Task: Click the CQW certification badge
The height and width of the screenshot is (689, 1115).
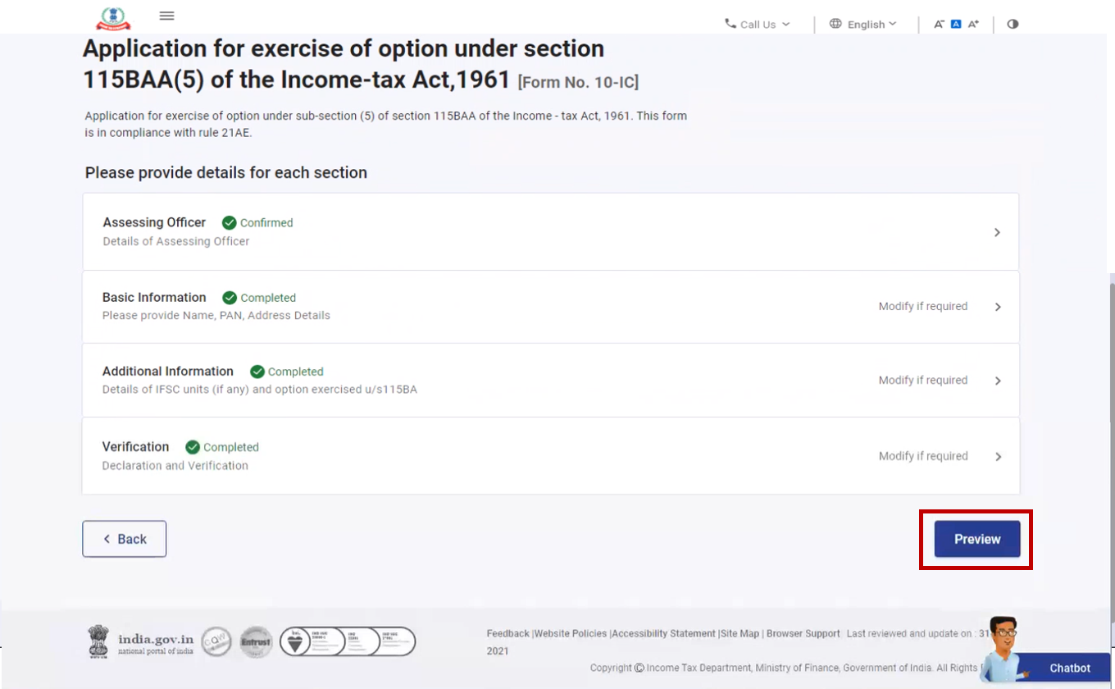Action: [x=216, y=641]
